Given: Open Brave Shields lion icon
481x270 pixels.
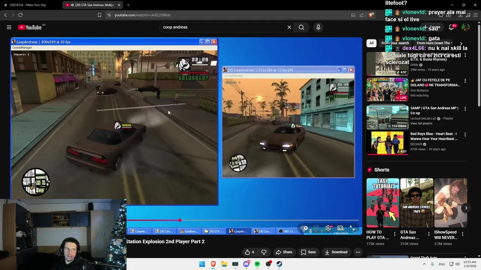Looking at the screenshot, I should point(371,15).
